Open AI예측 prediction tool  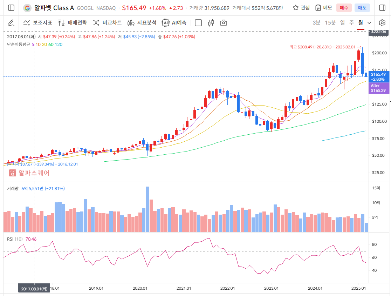pyautogui.click(x=174, y=23)
